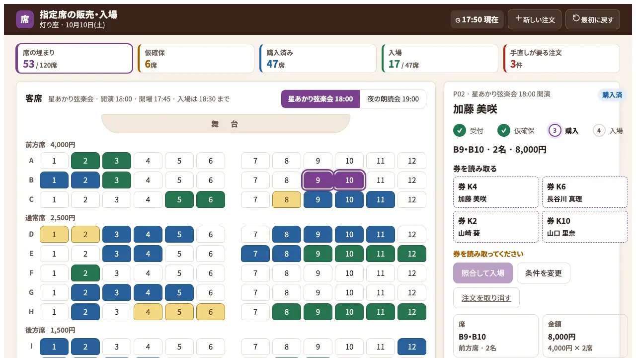Image resolution: width=636 pixels, height=358 pixels.
Task: Click the 舞台 stage banner
Action: [x=226, y=124]
